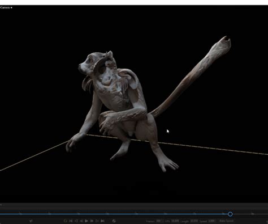Click the timeline playhead circle
The height and width of the screenshot is (224, 268).
(230, 214)
